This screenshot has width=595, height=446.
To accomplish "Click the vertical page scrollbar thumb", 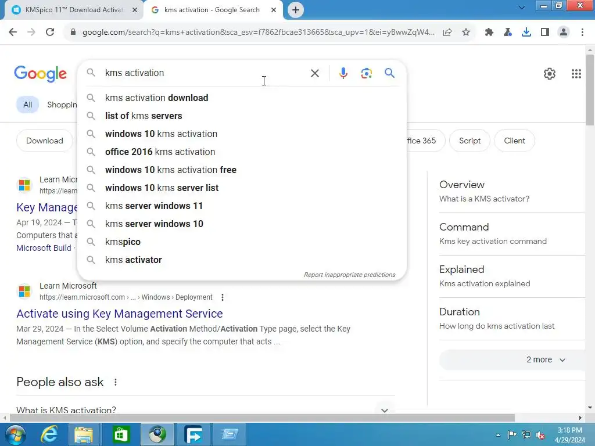I will (x=590, y=89).
